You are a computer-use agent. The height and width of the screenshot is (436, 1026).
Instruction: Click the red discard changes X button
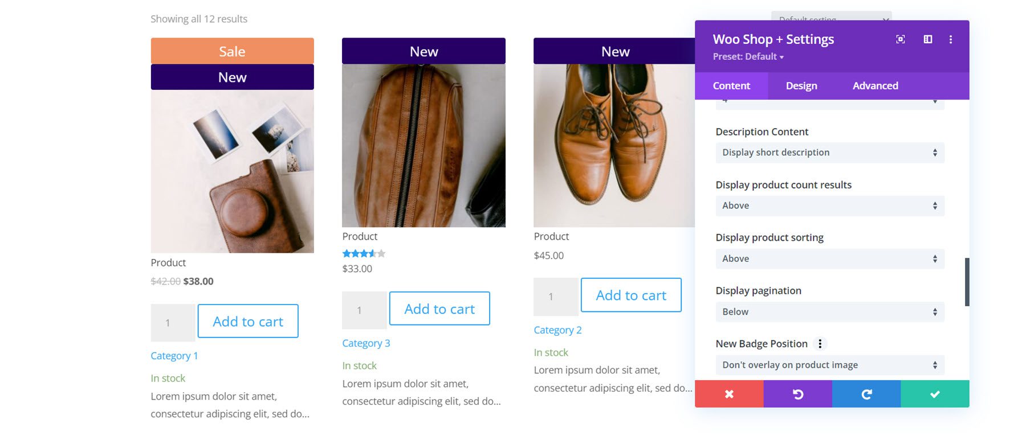click(x=729, y=394)
